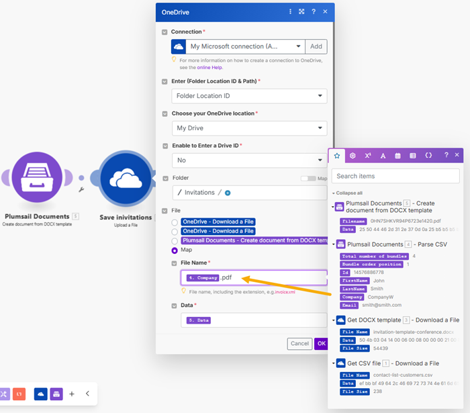Click the OneDrive favorite icon in bottom toolbar

(x=41, y=394)
